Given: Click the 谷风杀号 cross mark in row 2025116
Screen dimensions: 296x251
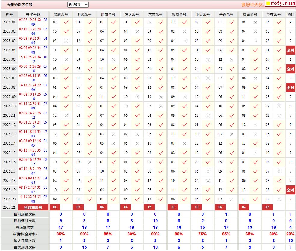Looking at the screenshot, I should [x=90, y=162].
